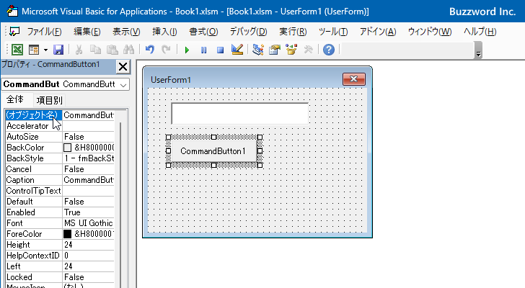Switch to the 項目別 tab
The image size is (525, 288).
[50, 100]
